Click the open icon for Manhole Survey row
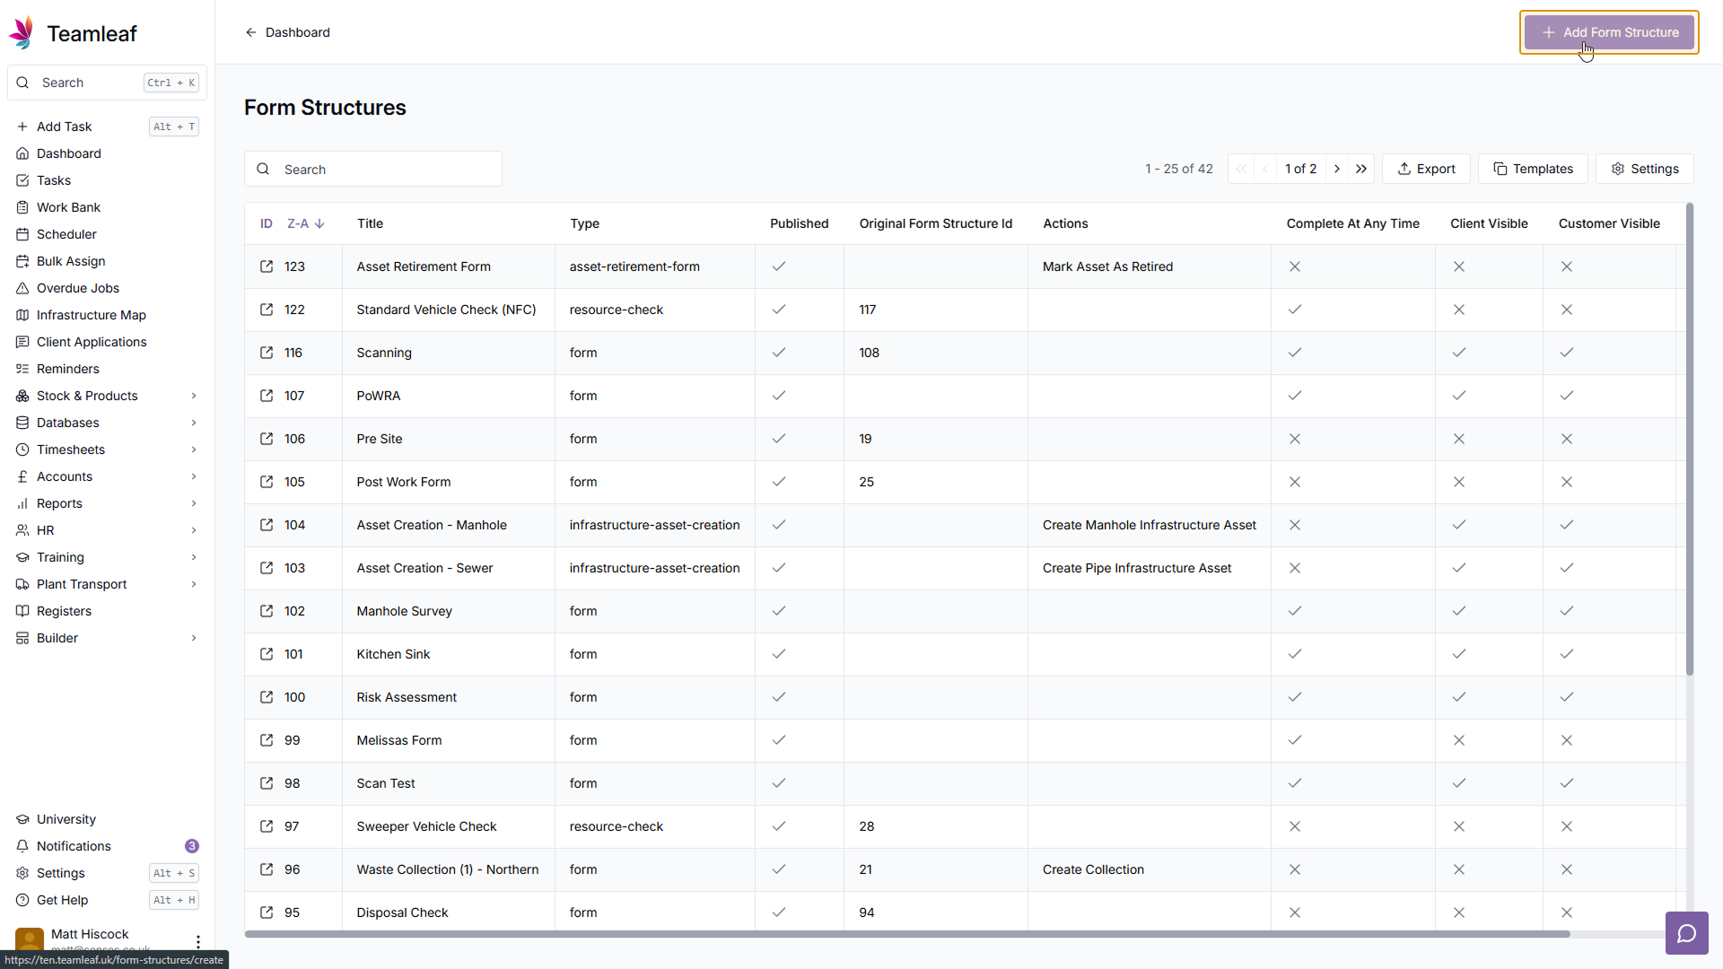This screenshot has height=969, width=1723. pyautogui.click(x=267, y=611)
